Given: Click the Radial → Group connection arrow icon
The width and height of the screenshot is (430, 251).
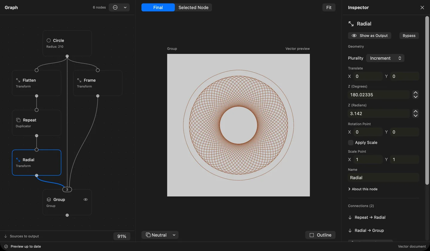Looking at the screenshot, I should coord(350,231).
